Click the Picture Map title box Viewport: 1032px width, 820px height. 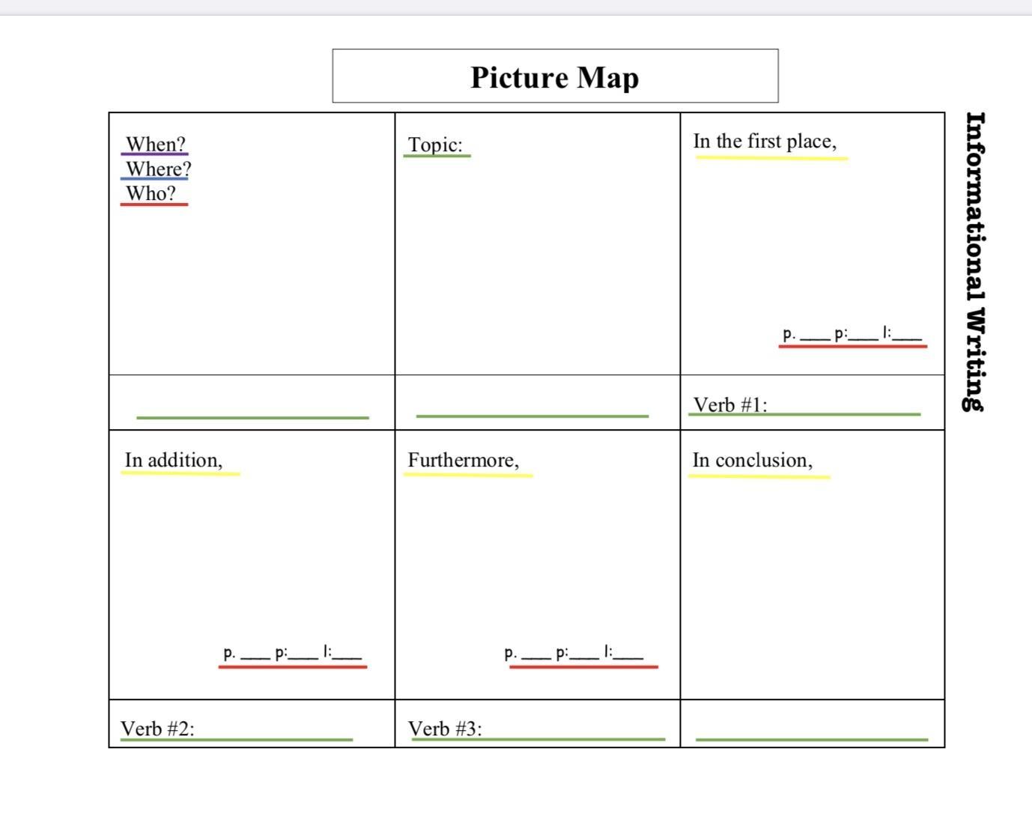click(555, 76)
